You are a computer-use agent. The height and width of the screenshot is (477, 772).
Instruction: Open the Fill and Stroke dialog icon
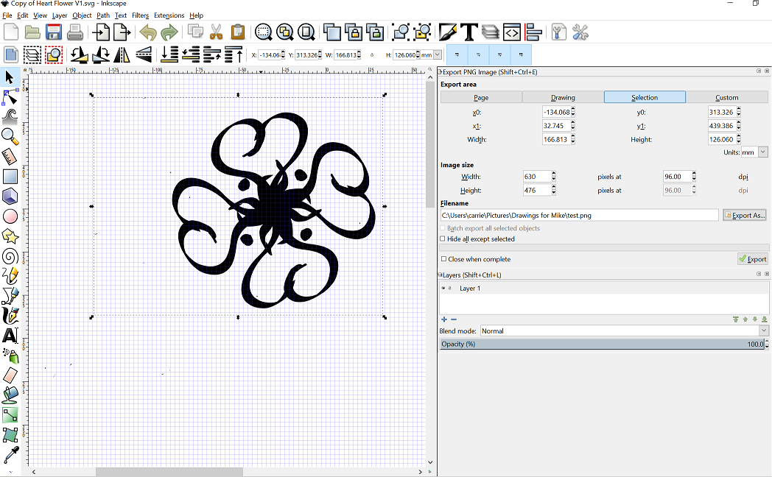click(x=449, y=32)
